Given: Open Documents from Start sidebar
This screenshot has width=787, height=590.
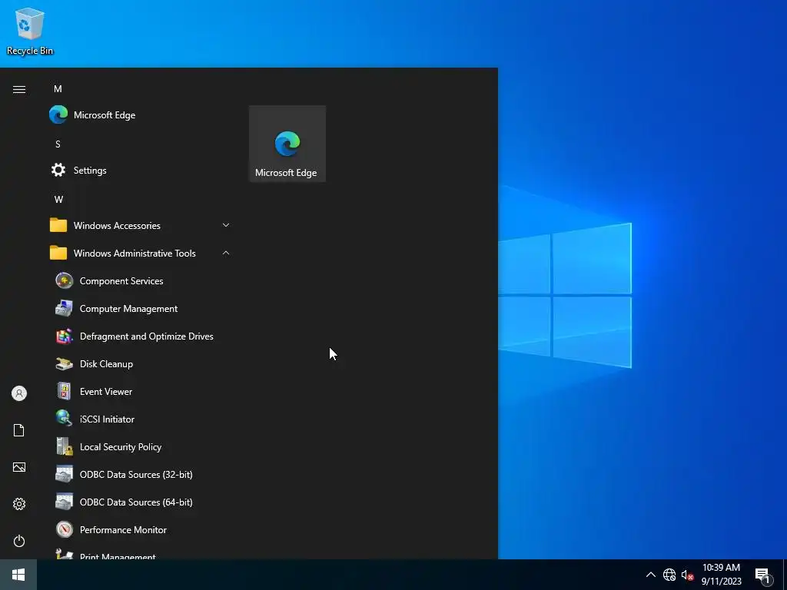Looking at the screenshot, I should (19, 430).
